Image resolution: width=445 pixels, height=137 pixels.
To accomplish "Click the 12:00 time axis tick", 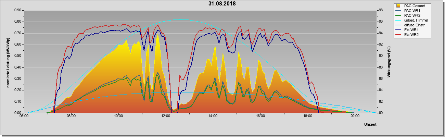I will (166, 116).
